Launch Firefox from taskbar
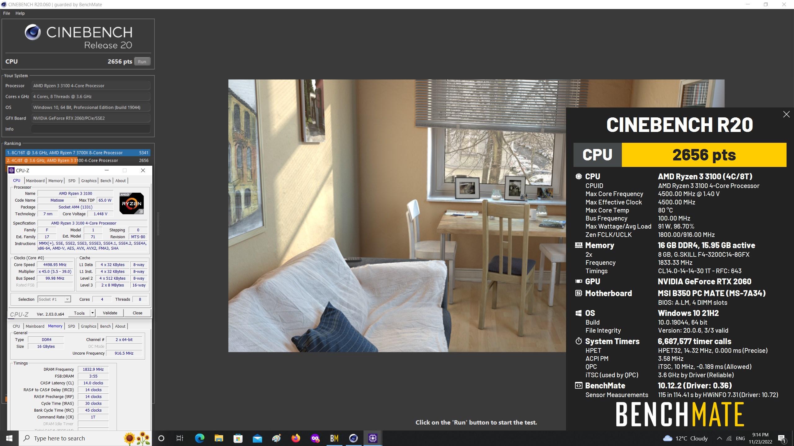The width and height of the screenshot is (794, 446). point(296,438)
